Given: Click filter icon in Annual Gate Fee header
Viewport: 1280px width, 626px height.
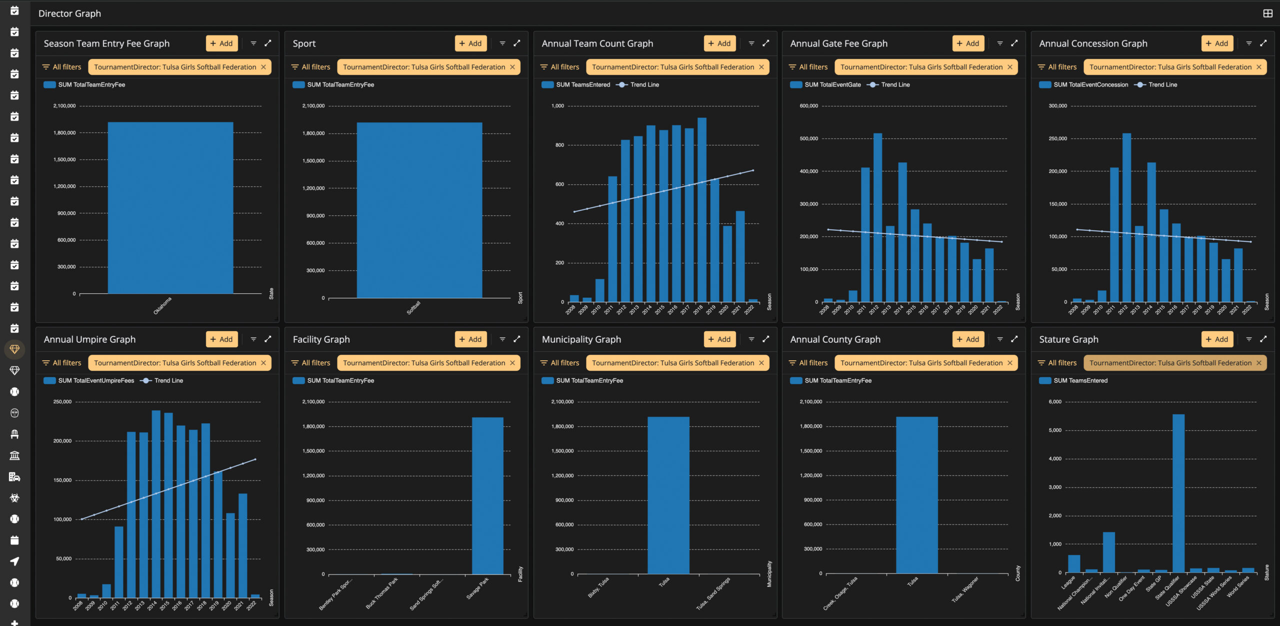Looking at the screenshot, I should (x=999, y=43).
